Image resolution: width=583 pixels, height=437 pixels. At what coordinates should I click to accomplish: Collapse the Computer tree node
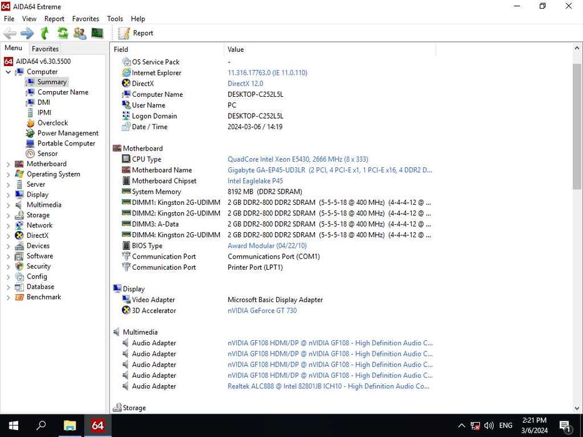(8, 72)
